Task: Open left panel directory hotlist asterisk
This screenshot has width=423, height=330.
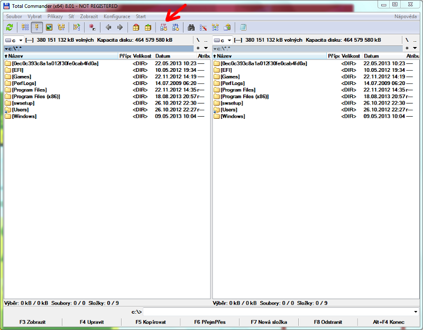Action: tap(198, 48)
